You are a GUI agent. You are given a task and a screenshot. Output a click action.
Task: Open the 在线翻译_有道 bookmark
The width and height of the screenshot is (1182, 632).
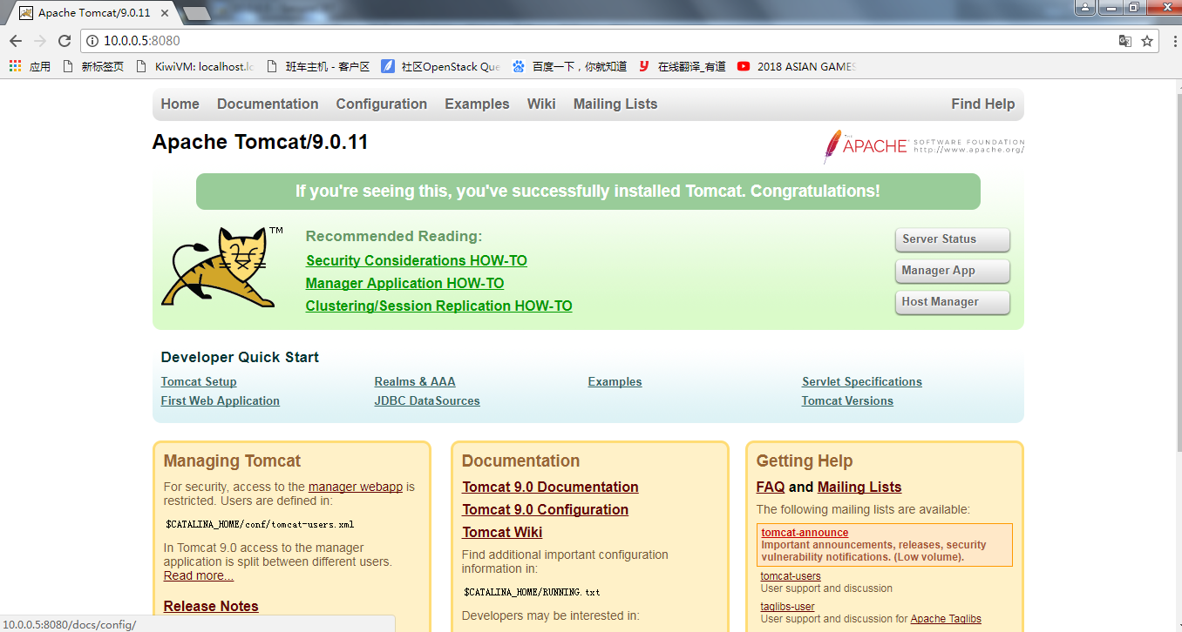682,66
